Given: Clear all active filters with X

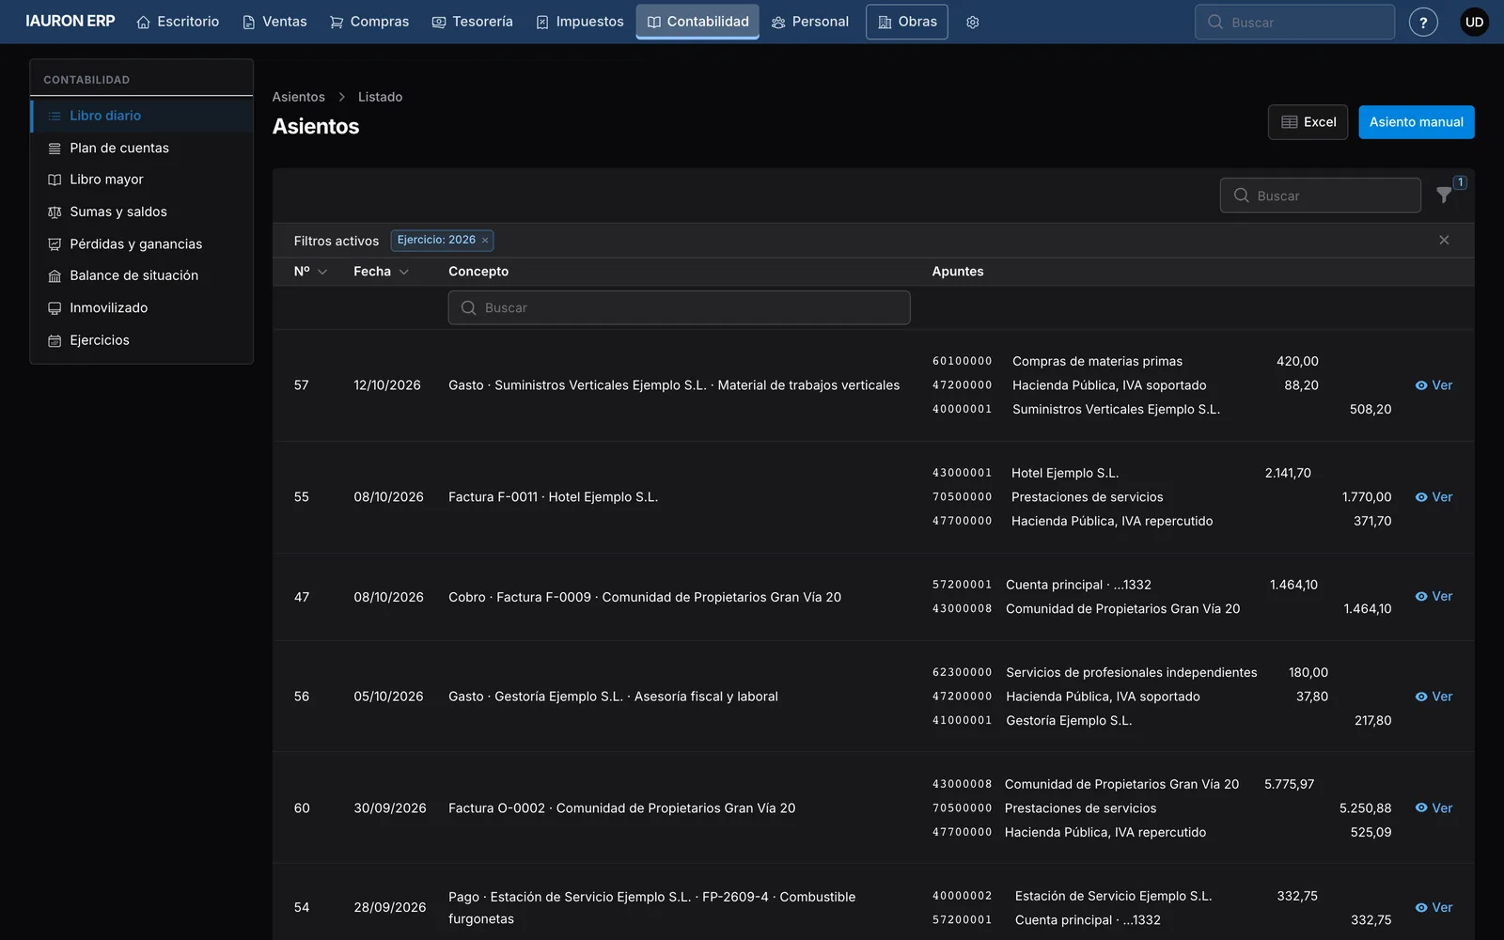Looking at the screenshot, I should (1444, 241).
